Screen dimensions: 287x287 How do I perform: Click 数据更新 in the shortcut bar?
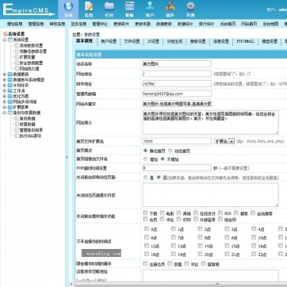(164, 24)
